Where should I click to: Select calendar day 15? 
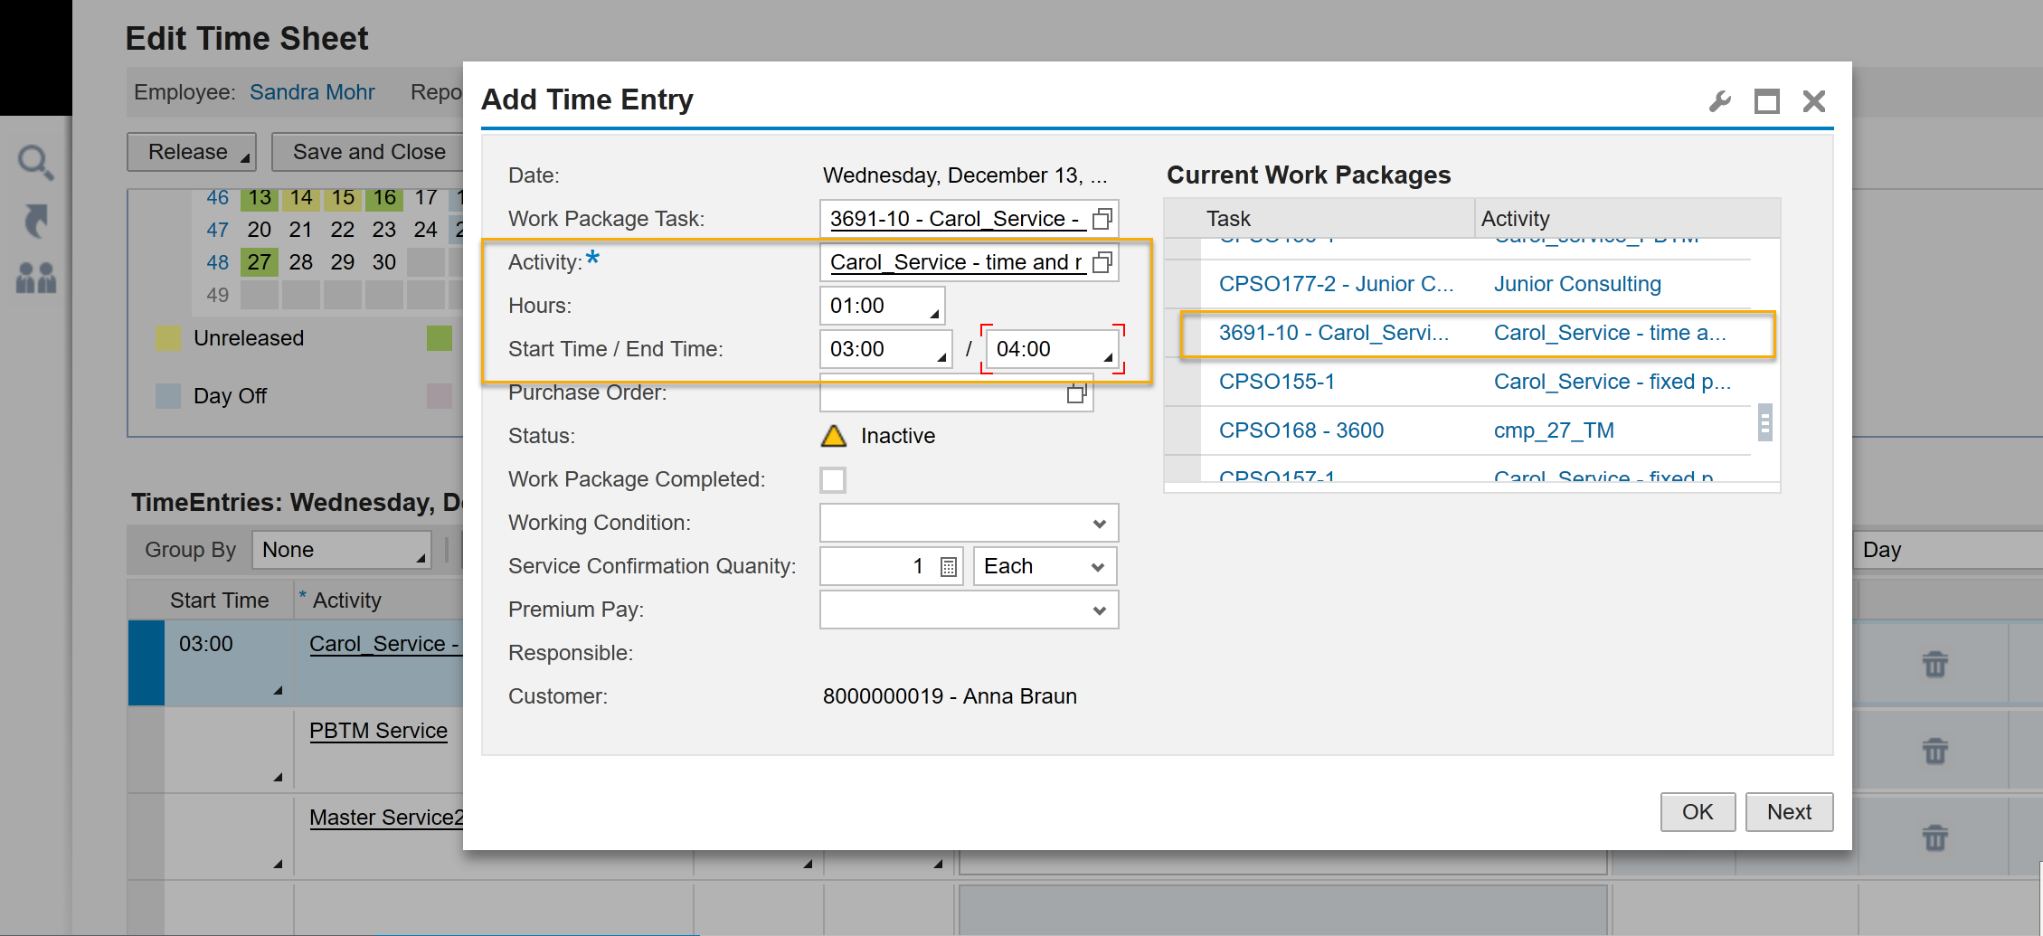[x=343, y=197]
